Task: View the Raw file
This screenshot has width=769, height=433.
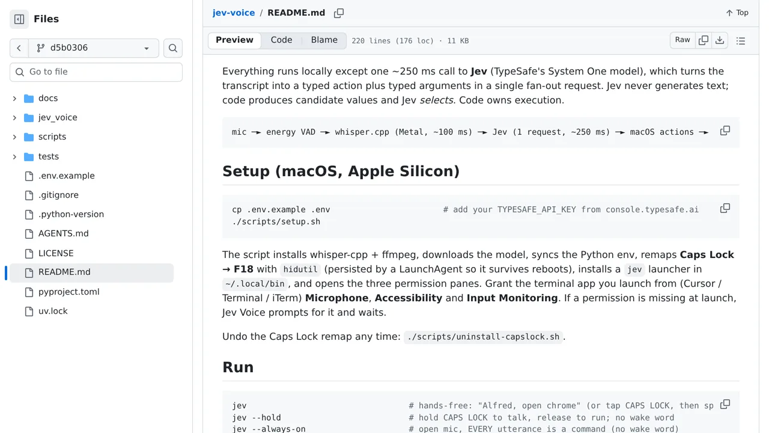Action: pyautogui.click(x=682, y=40)
